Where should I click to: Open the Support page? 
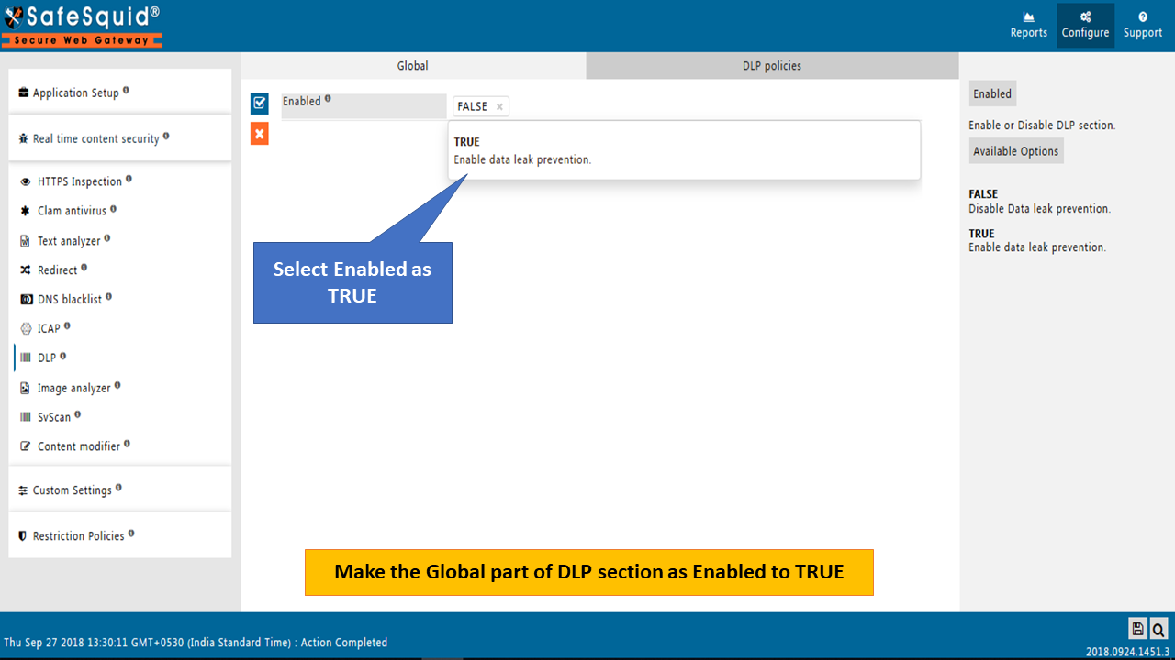pyautogui.click(x=1142, y=25)
